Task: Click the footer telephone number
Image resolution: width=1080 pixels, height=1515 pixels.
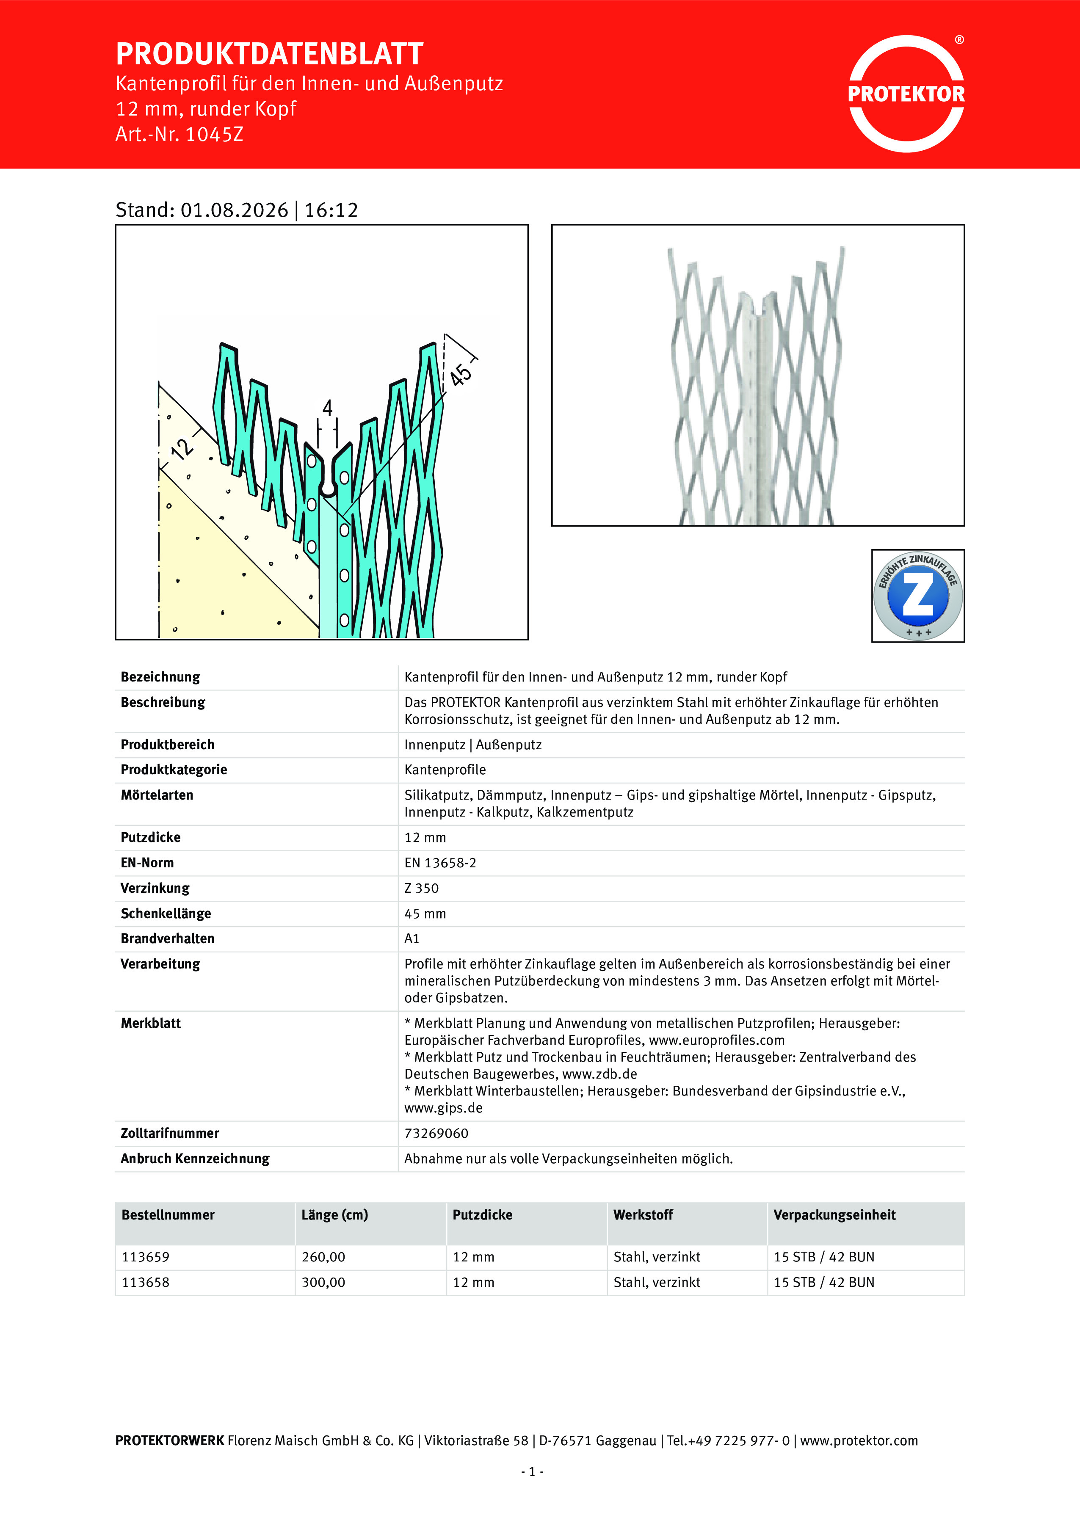Action: [728, 1440]
